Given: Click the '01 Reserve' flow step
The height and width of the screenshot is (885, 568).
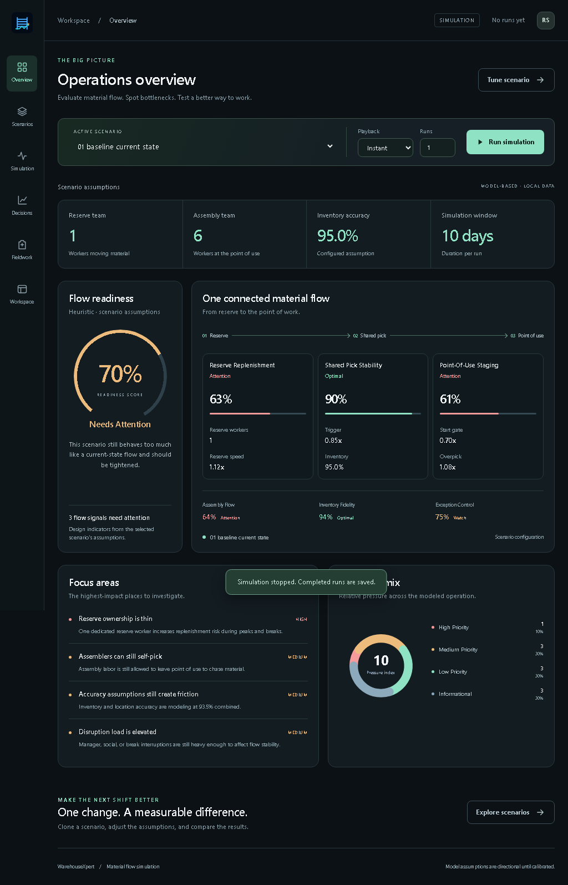Looking at the screenshot, I should [x=215, y=336].
